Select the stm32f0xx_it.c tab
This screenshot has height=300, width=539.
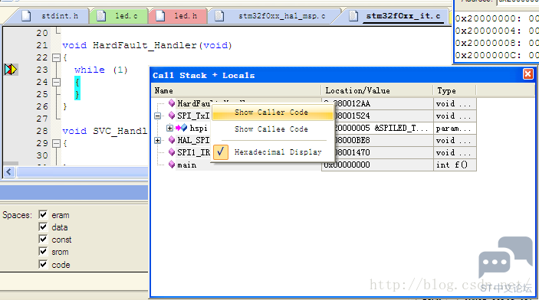tap(396, 16)
